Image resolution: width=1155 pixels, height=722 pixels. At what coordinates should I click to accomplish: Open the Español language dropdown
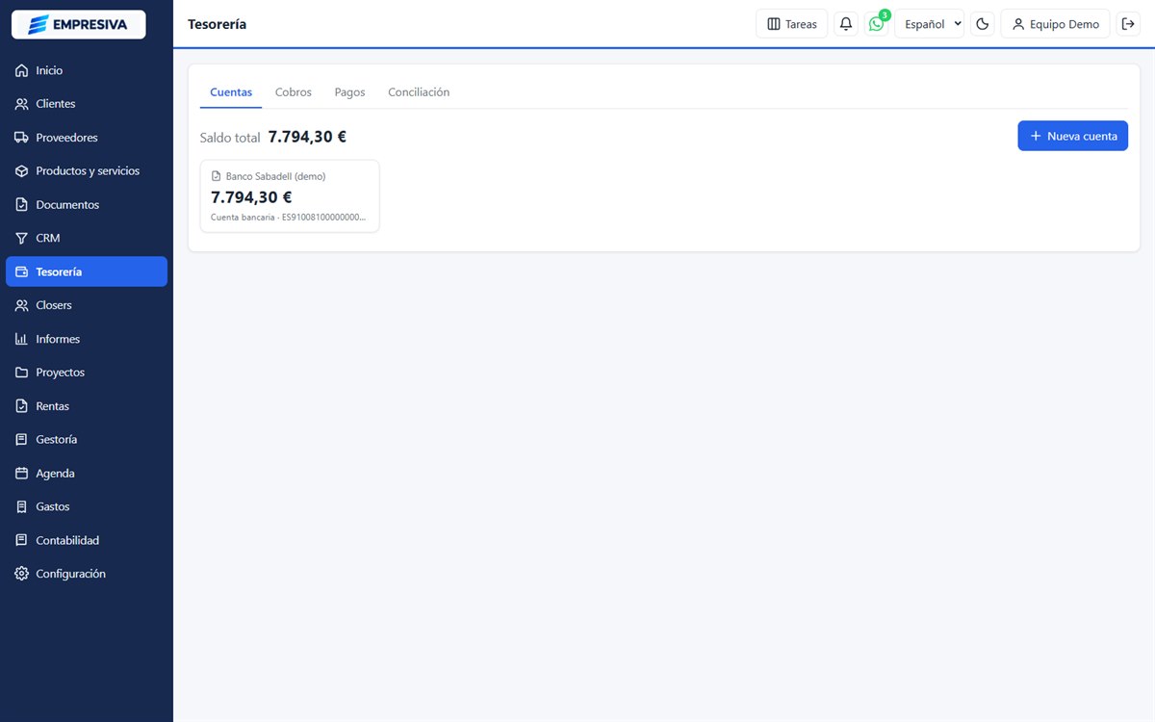tap(930, 24)
